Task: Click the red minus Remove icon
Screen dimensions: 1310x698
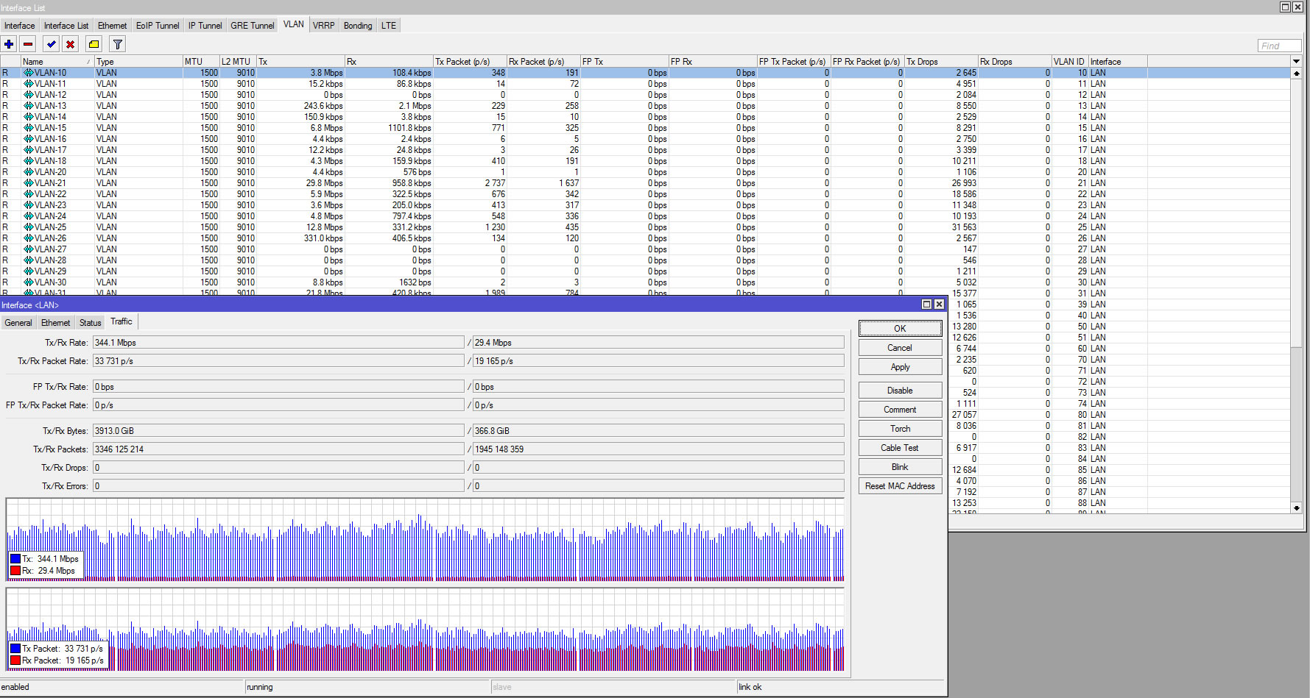Action: 28,44
